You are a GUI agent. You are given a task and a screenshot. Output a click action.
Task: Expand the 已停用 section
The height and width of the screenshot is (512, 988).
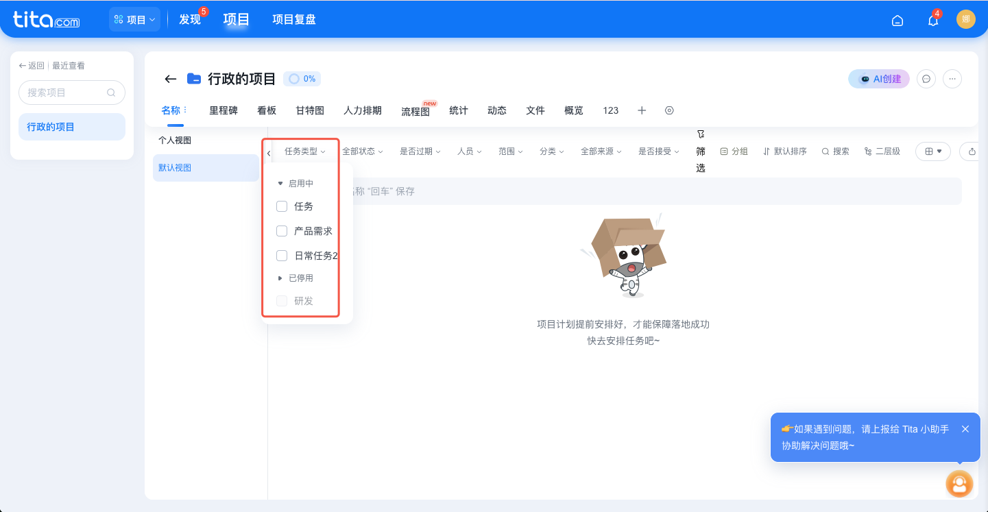(x=280, y=278)
